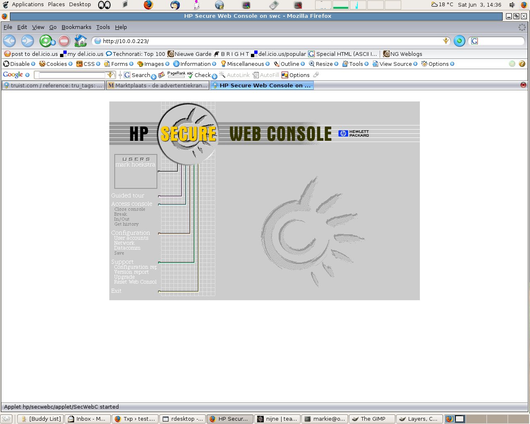This screenshot has height=424, width=530.
Task: Click 'Exit' in the applet menu
Action: [x=116, y=291]
